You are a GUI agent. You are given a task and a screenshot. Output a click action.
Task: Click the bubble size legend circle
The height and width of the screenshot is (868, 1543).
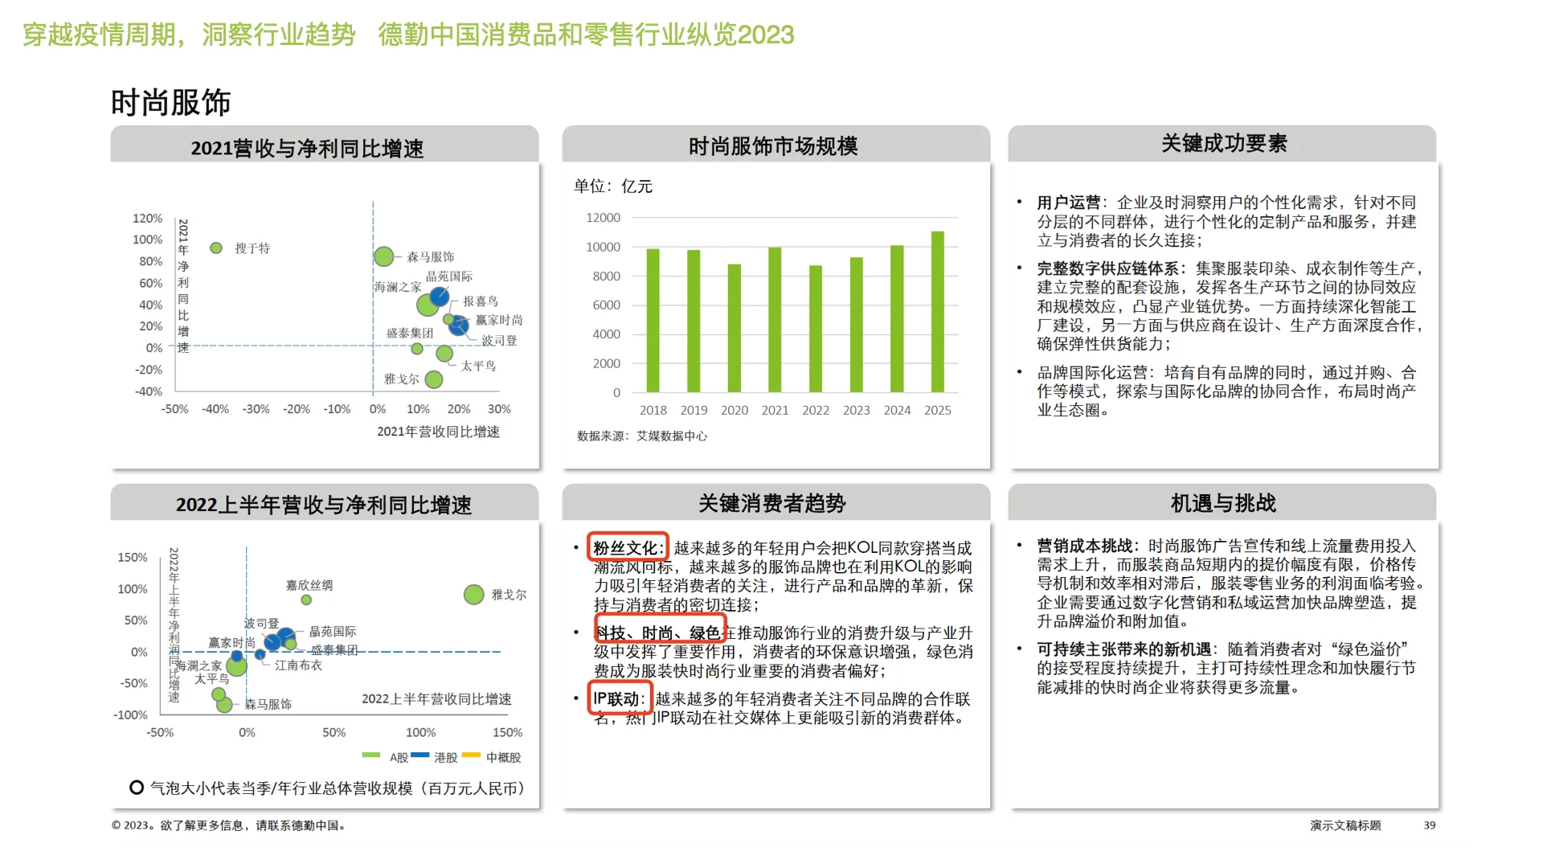[x=135, y=788]
